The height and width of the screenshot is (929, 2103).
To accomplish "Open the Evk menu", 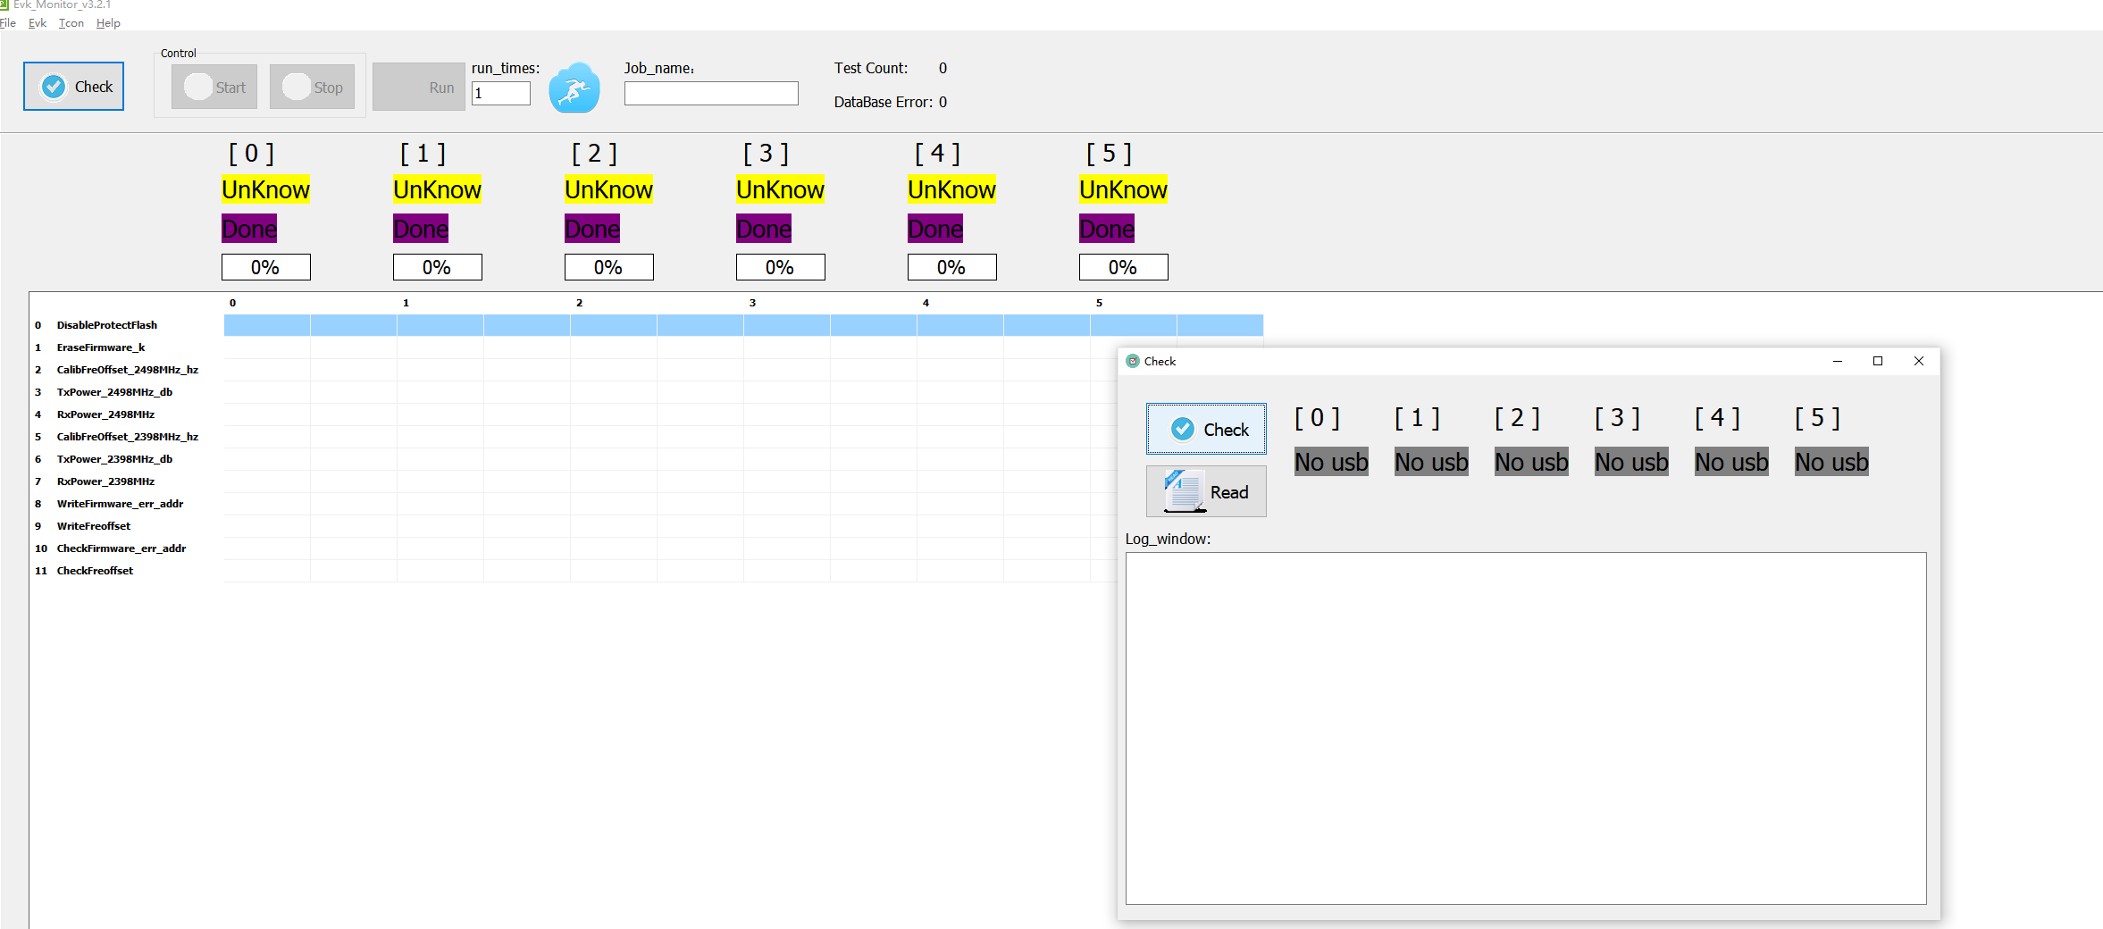I will coord(38,23).
